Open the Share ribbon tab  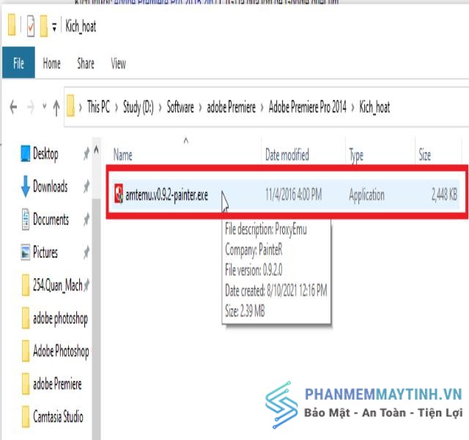[x=86, y=64]
